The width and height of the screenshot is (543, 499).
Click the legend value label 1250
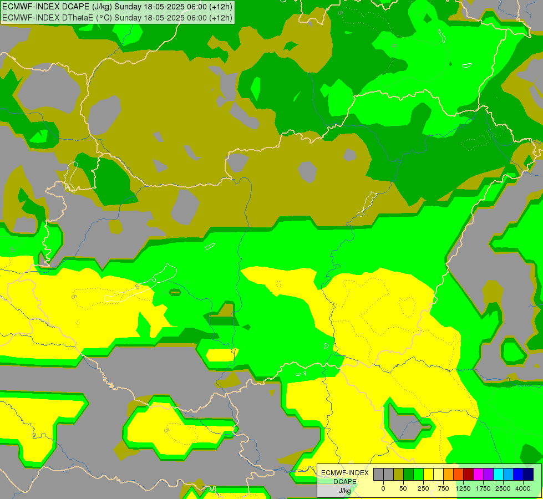(x=463, y=488)
